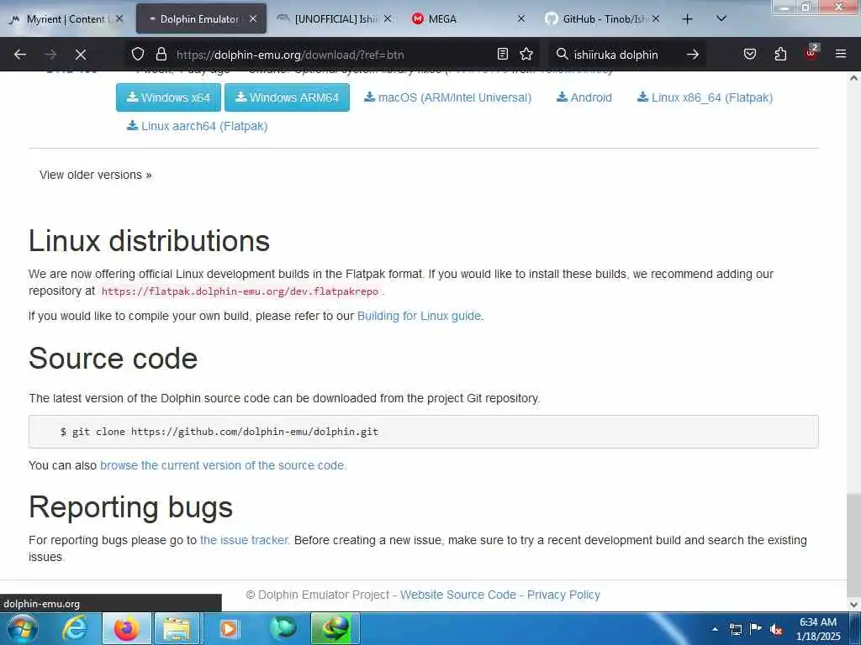Open the Action Center flag icon
Viewport: 861px width, 645px height.
(x=756, y=628)
